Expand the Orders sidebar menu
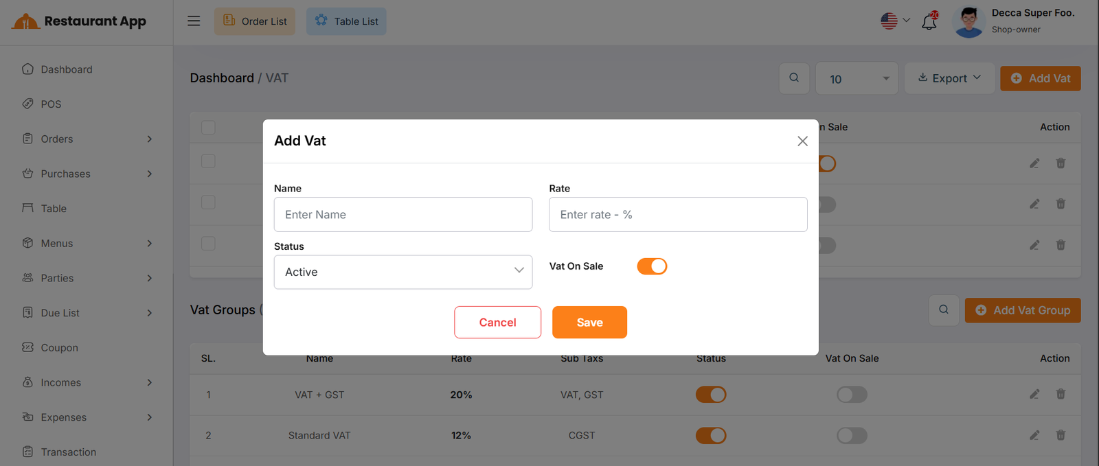Viewport: 1099px width, 466px height. [87, 139]
